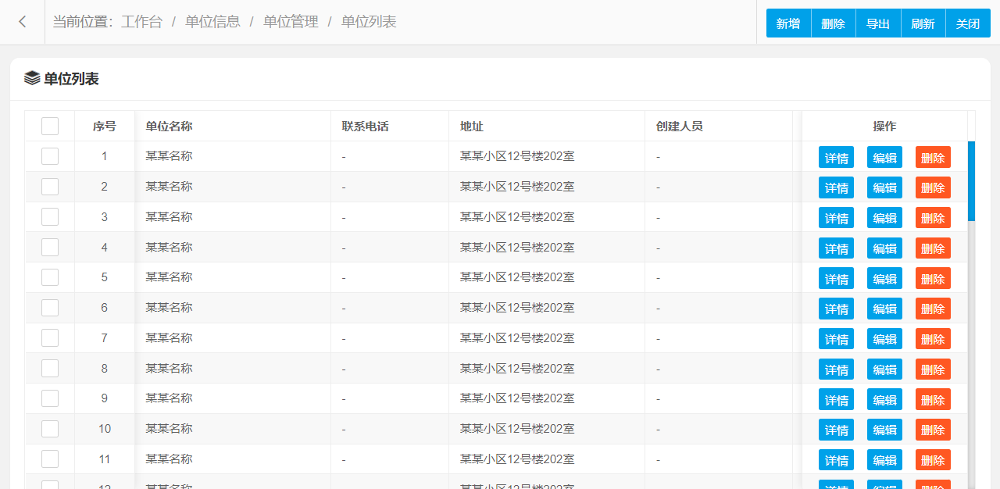Check row 7 checkbox
1000x489 pixels.
click(x=50, y=338)
